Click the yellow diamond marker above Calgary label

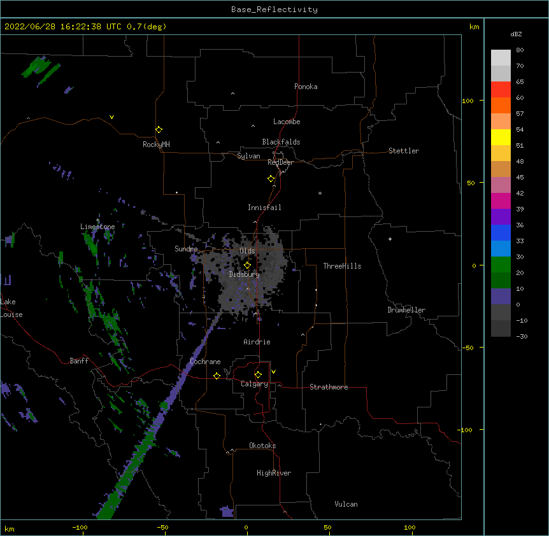point(258,375)
